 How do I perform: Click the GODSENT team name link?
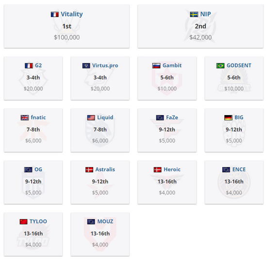point(239,66)
